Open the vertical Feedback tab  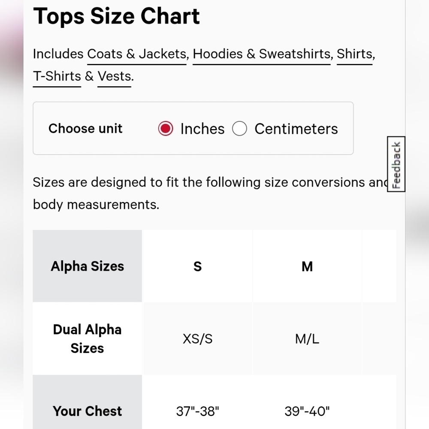[x=396, y=164]
